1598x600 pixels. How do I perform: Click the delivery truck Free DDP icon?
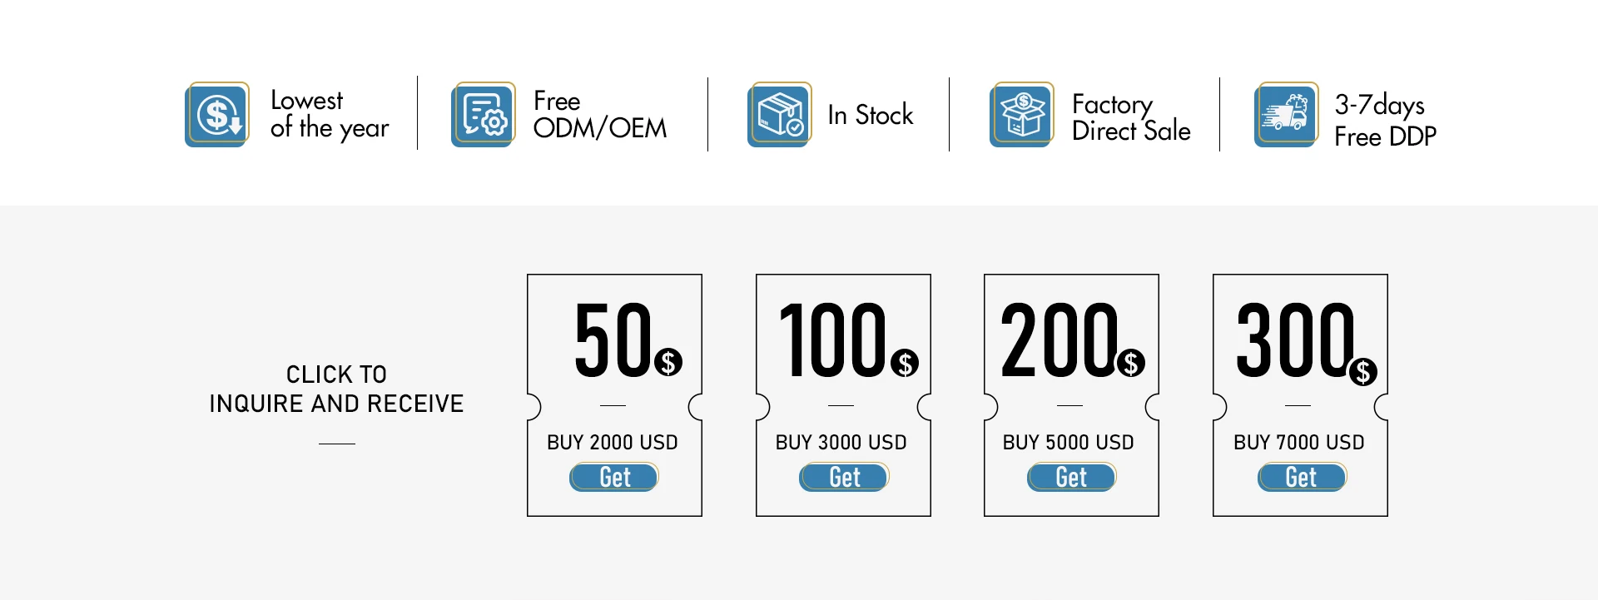pyautogui.click(x=1286, y=115)
